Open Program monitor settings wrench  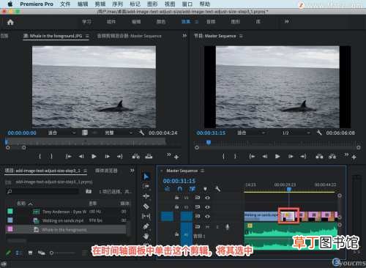(x=319, y=133)
